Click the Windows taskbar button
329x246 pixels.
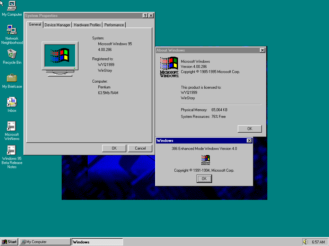tap(97, 242)
